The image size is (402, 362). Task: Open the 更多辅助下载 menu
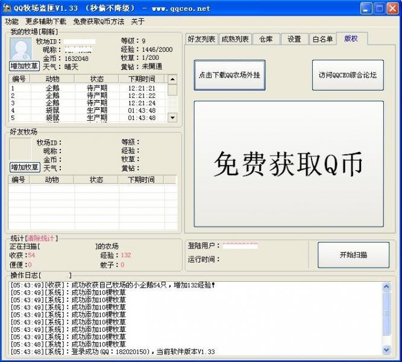46,21
